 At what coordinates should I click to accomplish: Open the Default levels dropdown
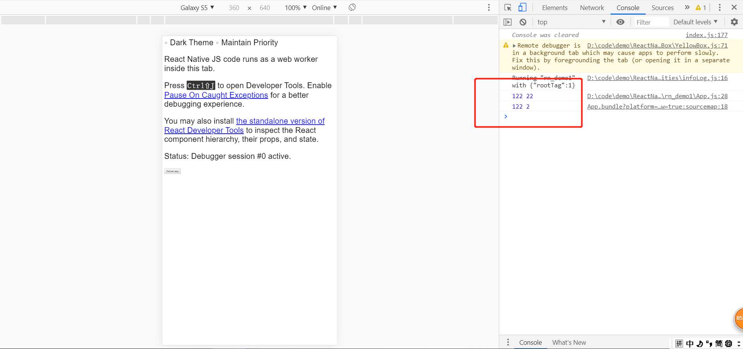pyautogui.click(x=695, y=22)
